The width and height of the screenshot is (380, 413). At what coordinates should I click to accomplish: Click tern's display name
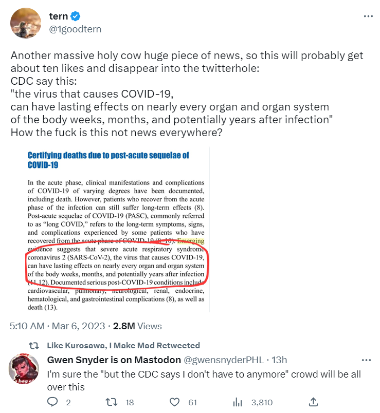(x=58, y=16)
